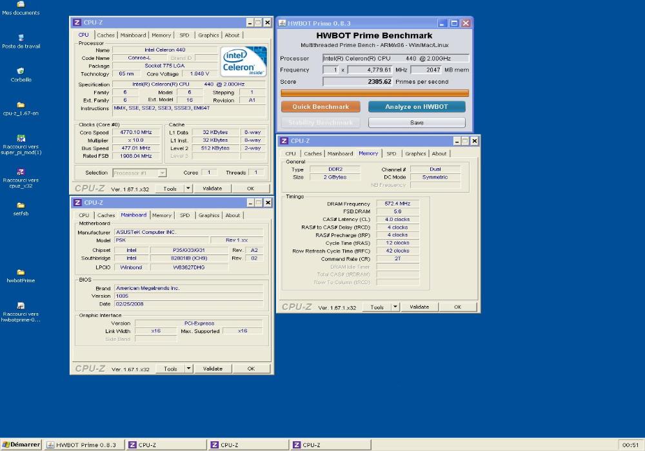Select the hwbotPrime folder icon
Image resolution: width=645 pixels, height=451 pixels.
[x=21, y=273]
